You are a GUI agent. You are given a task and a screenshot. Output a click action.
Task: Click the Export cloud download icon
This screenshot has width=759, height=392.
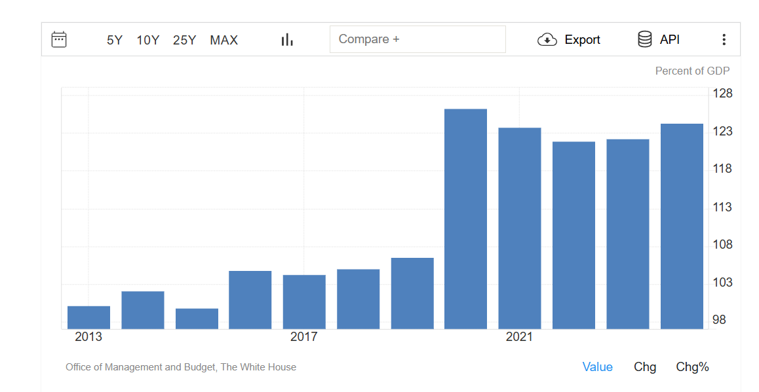tap(547, 40)
